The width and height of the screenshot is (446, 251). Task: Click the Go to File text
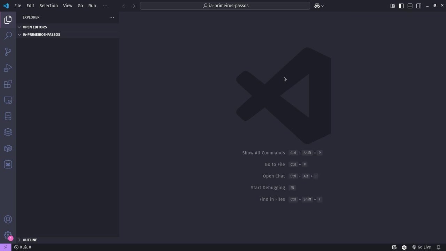pyautogui.click(x=275, y=165)
